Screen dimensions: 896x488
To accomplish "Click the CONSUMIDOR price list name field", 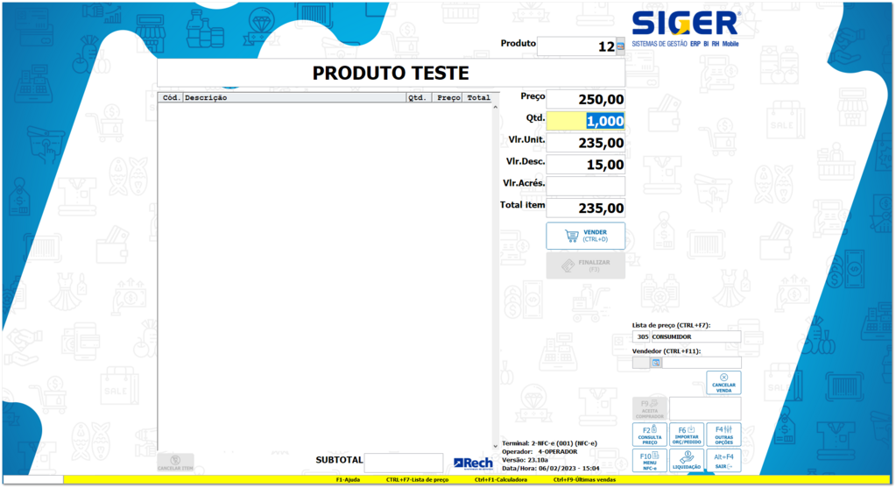I will pyautogui.click(x=696, y=337).
